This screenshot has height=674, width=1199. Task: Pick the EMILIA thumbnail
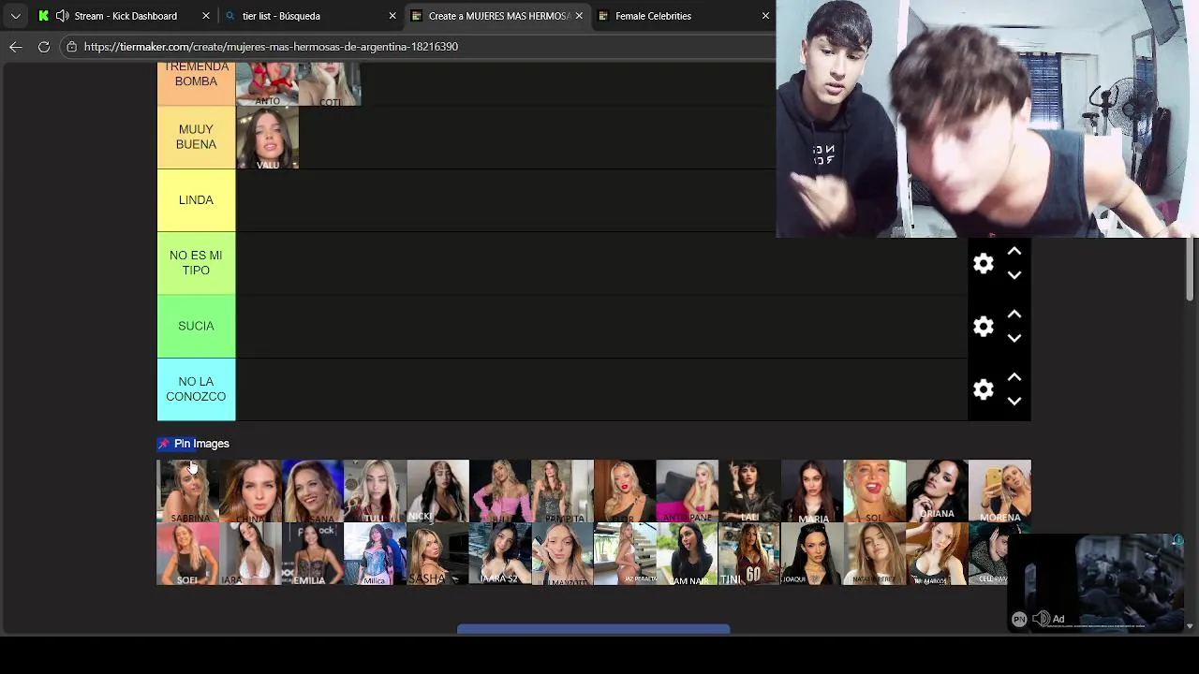point(313,553)
